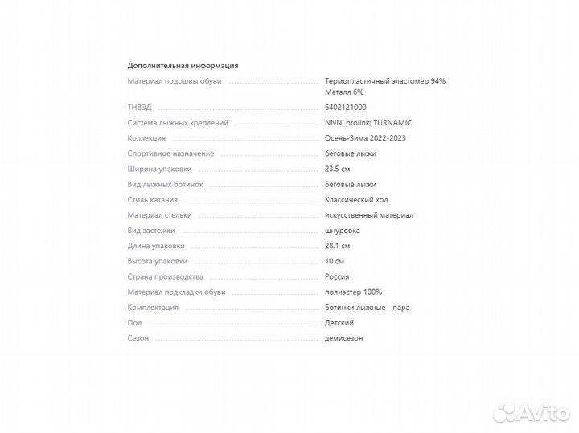Click the "Дополнительная информация" heading
Screen dimensions: 579x433
(183, 66)
